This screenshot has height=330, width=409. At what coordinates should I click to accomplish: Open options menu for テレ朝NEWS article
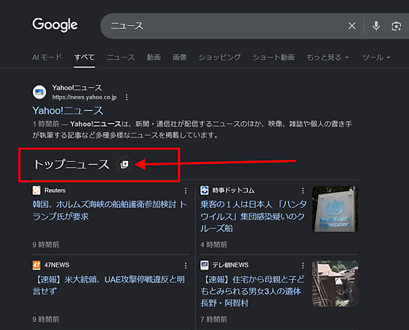pos(303,265)
